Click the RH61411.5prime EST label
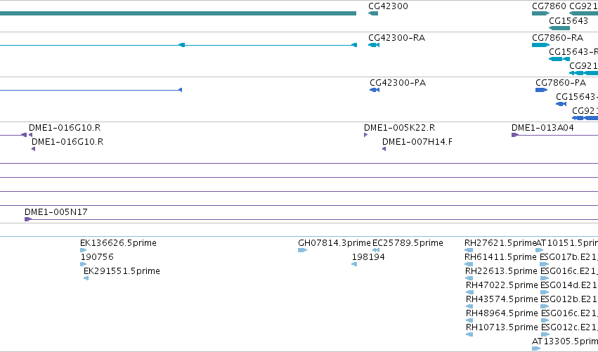 click(500, 257)
